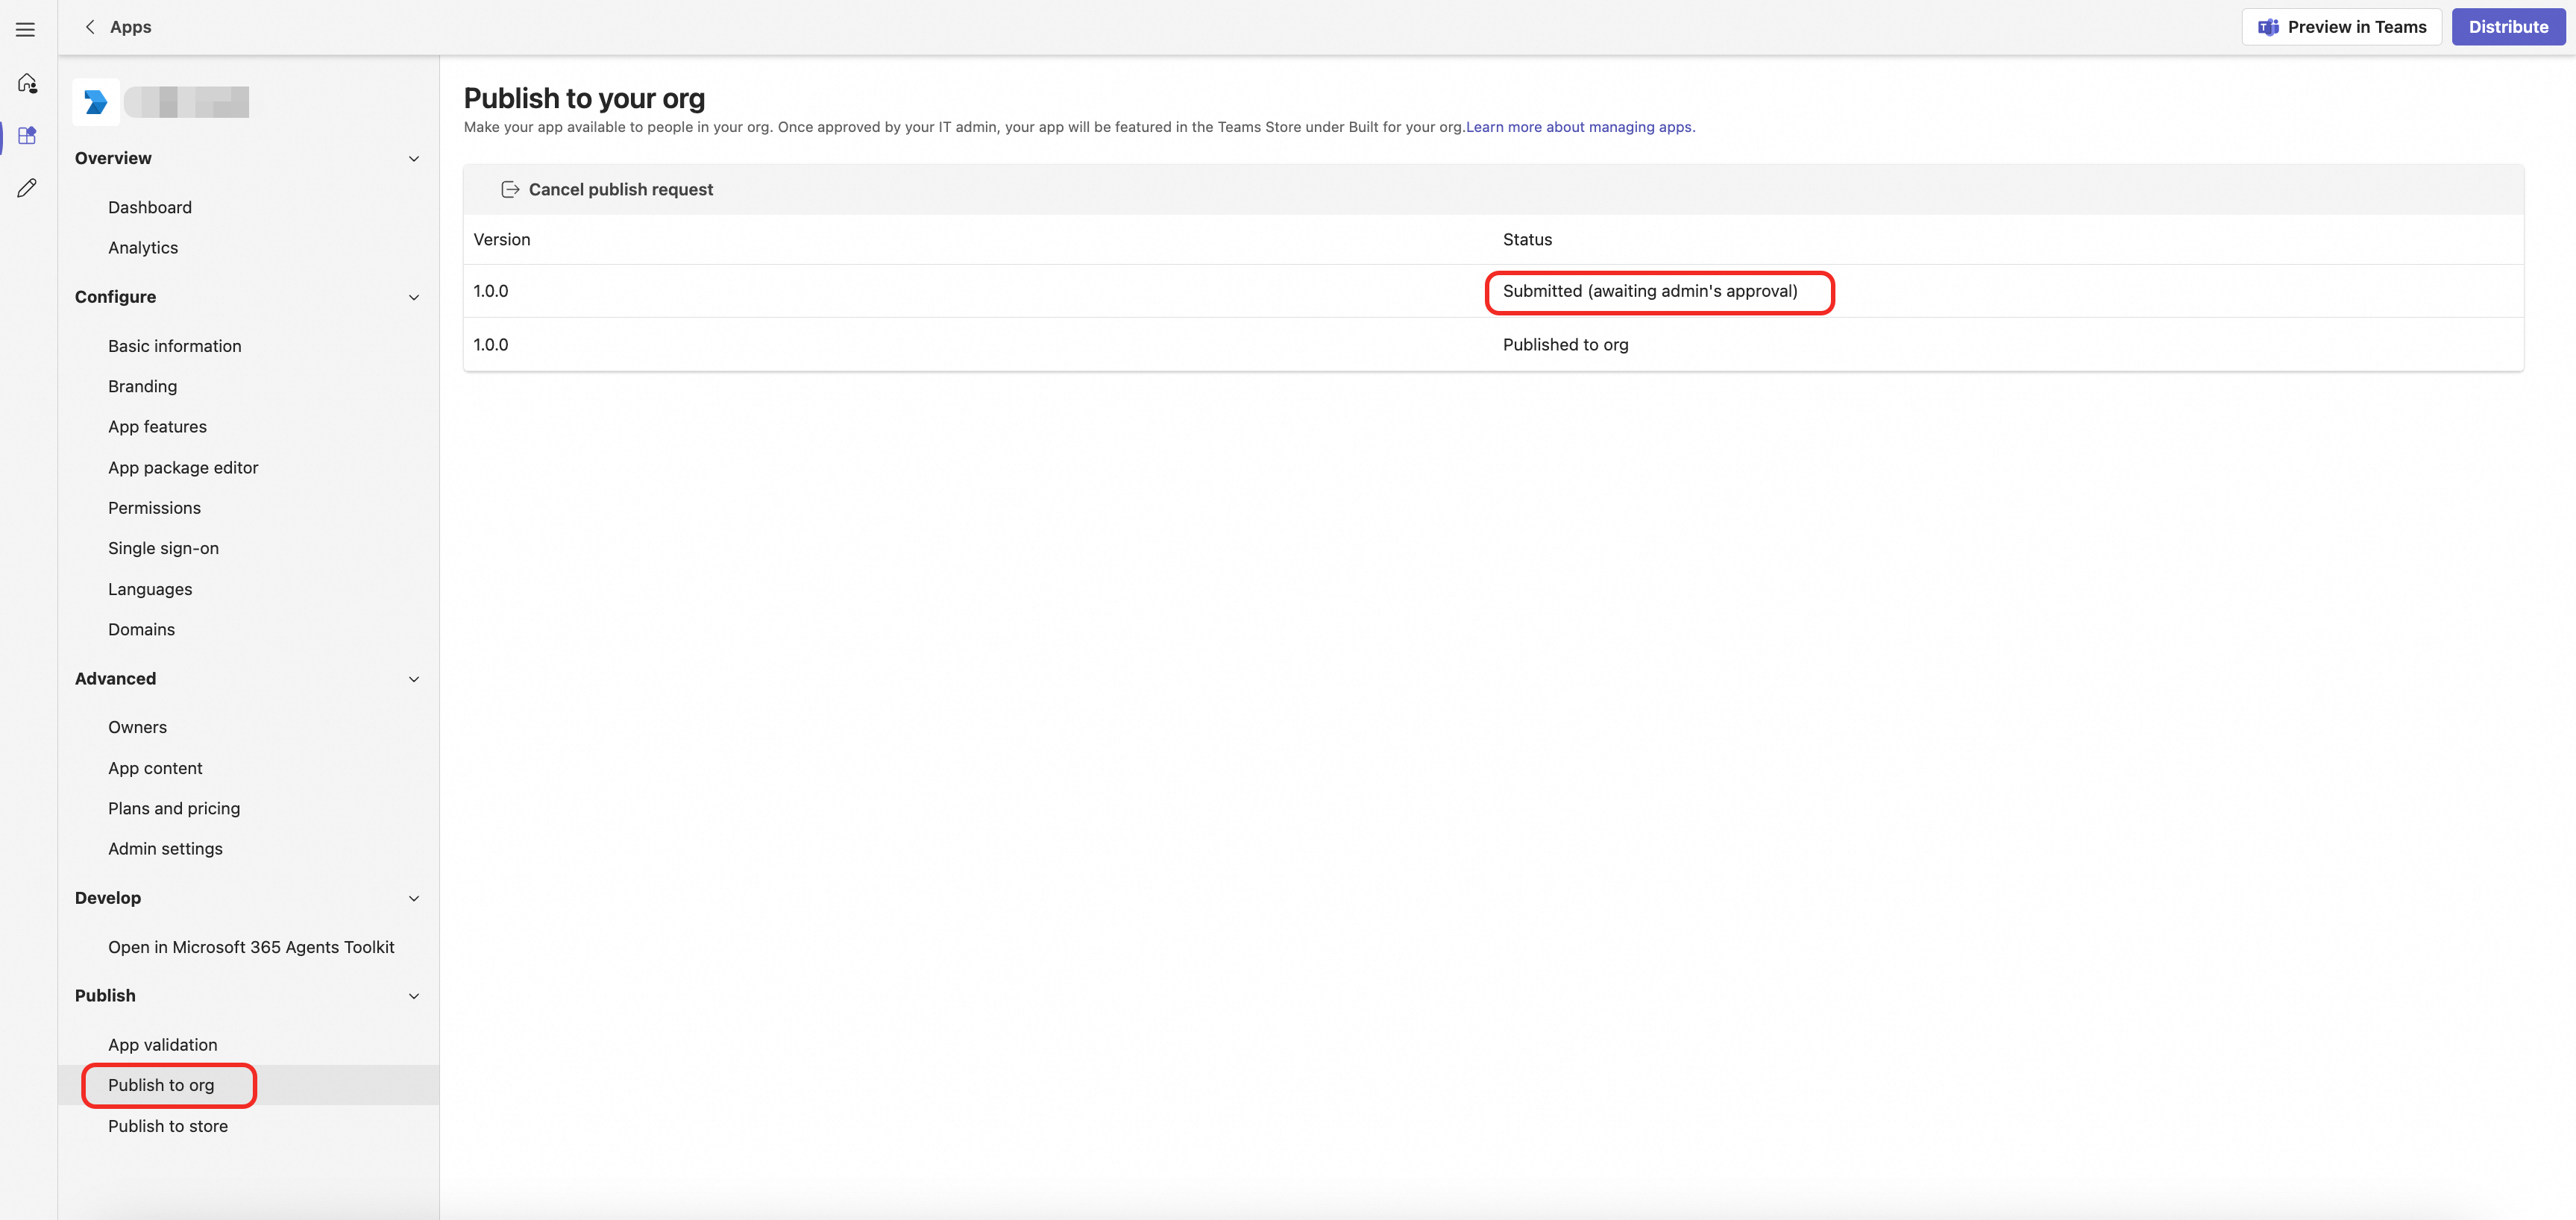Viewport: 2576px width, 1220px height.
Task: Collapse the Publish section chevron
Action: coord(414,996)
